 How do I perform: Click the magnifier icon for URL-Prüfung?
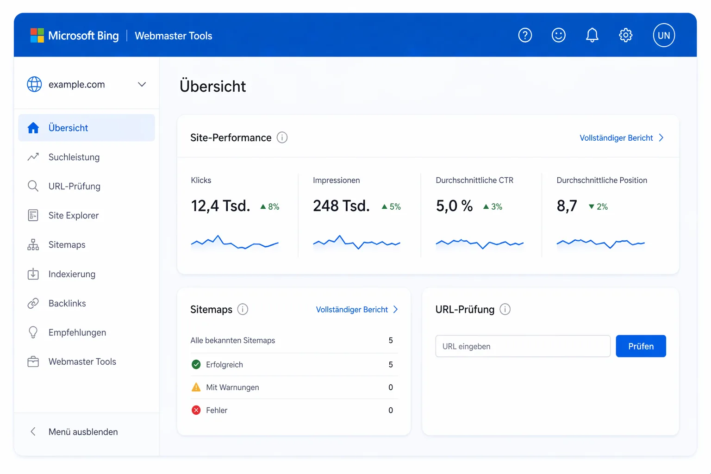pyautogui.click(x=33, y=186)
